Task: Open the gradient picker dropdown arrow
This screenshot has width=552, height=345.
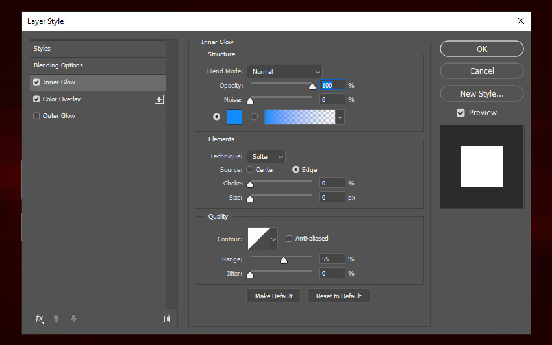Action: (340, 117)
